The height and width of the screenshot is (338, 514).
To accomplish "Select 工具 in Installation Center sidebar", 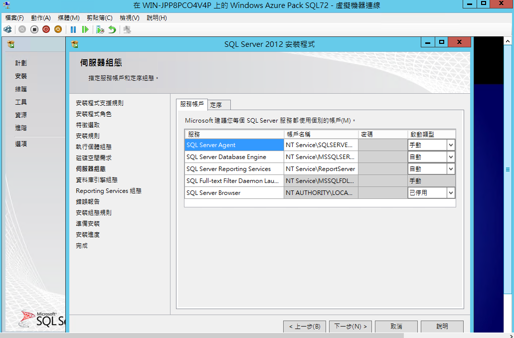I will tap(20, 102).
